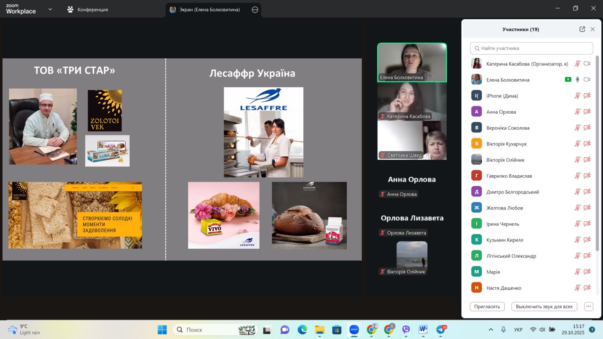Image resolution: width=603 pixels, height=339 pixels.
Task: Toggle microphone for Вероніка Соколова
Action: coord(577,128)
